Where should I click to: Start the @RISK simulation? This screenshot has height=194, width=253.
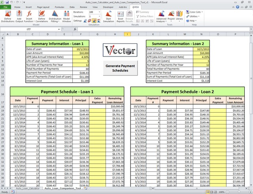pos(108,16)
